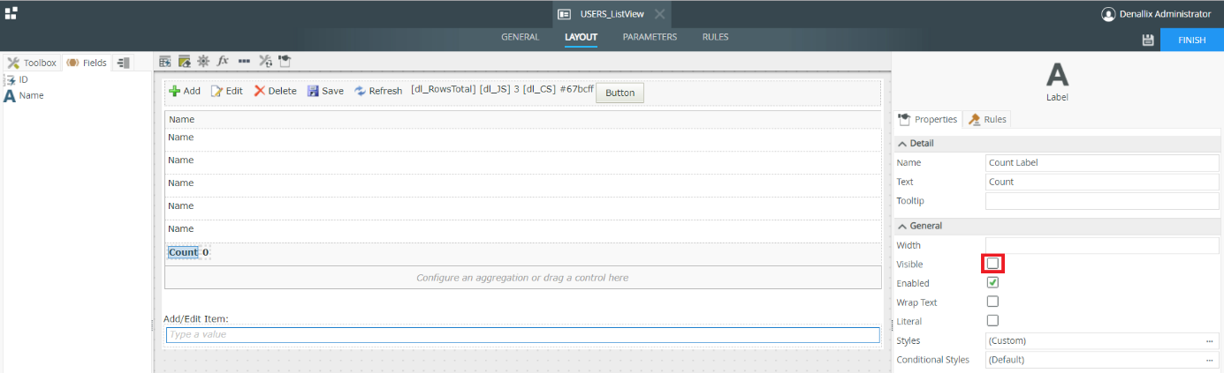Switch to the PARAMETERS tab
Image resolution: width=1224 pixels, height=373 pixels.
pos(650,37)
